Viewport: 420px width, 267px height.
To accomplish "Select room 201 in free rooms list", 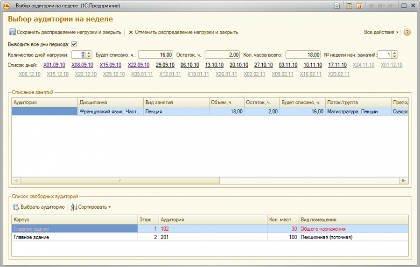I will (x=213, y=237).
